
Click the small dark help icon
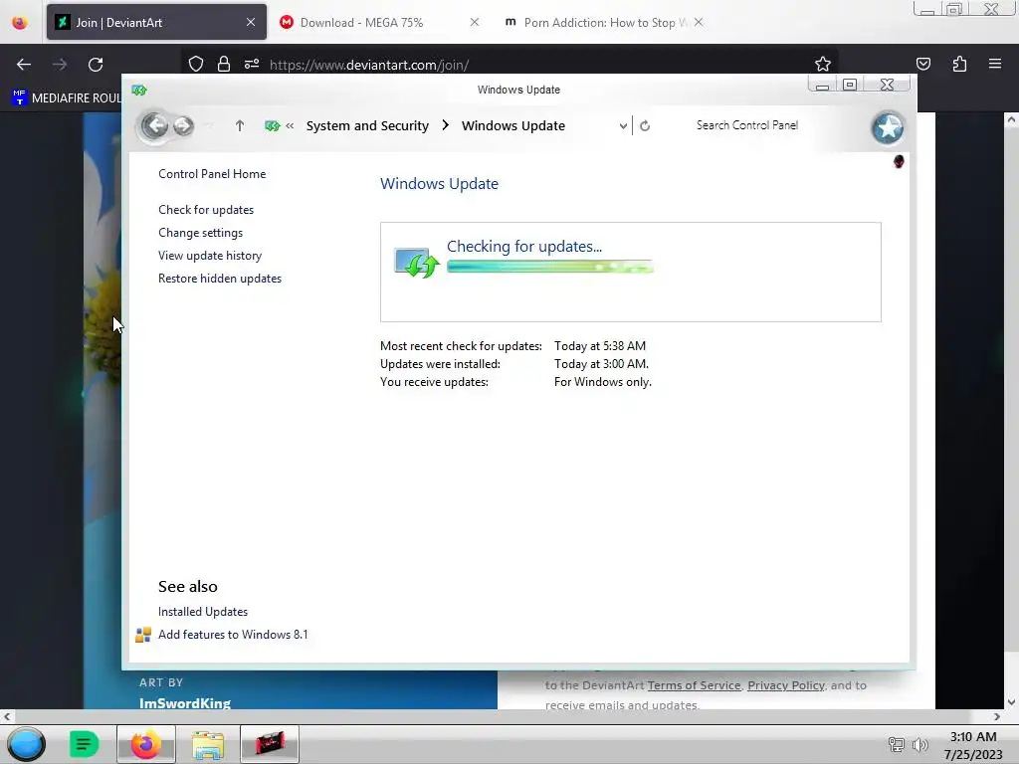coord(899,161)
